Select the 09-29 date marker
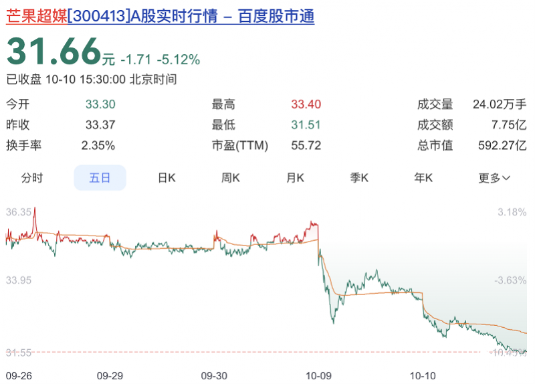535x384 pixels. [x=110, y=375]
